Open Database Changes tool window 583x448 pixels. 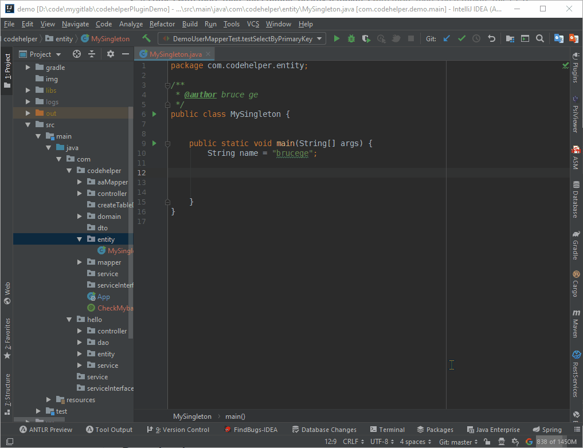(x=324, y=430)
